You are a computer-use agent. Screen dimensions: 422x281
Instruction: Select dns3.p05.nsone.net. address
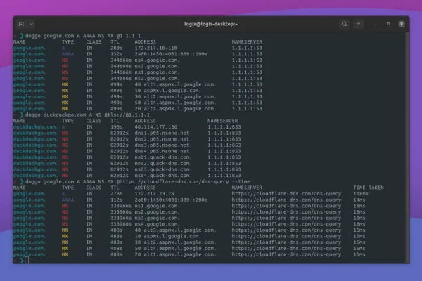(x=163, y=145)
